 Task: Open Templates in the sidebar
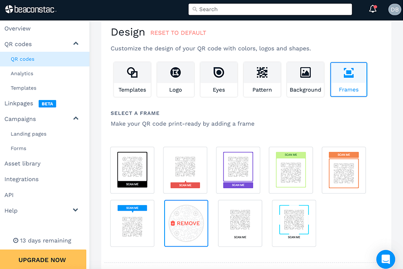point(24,88)
